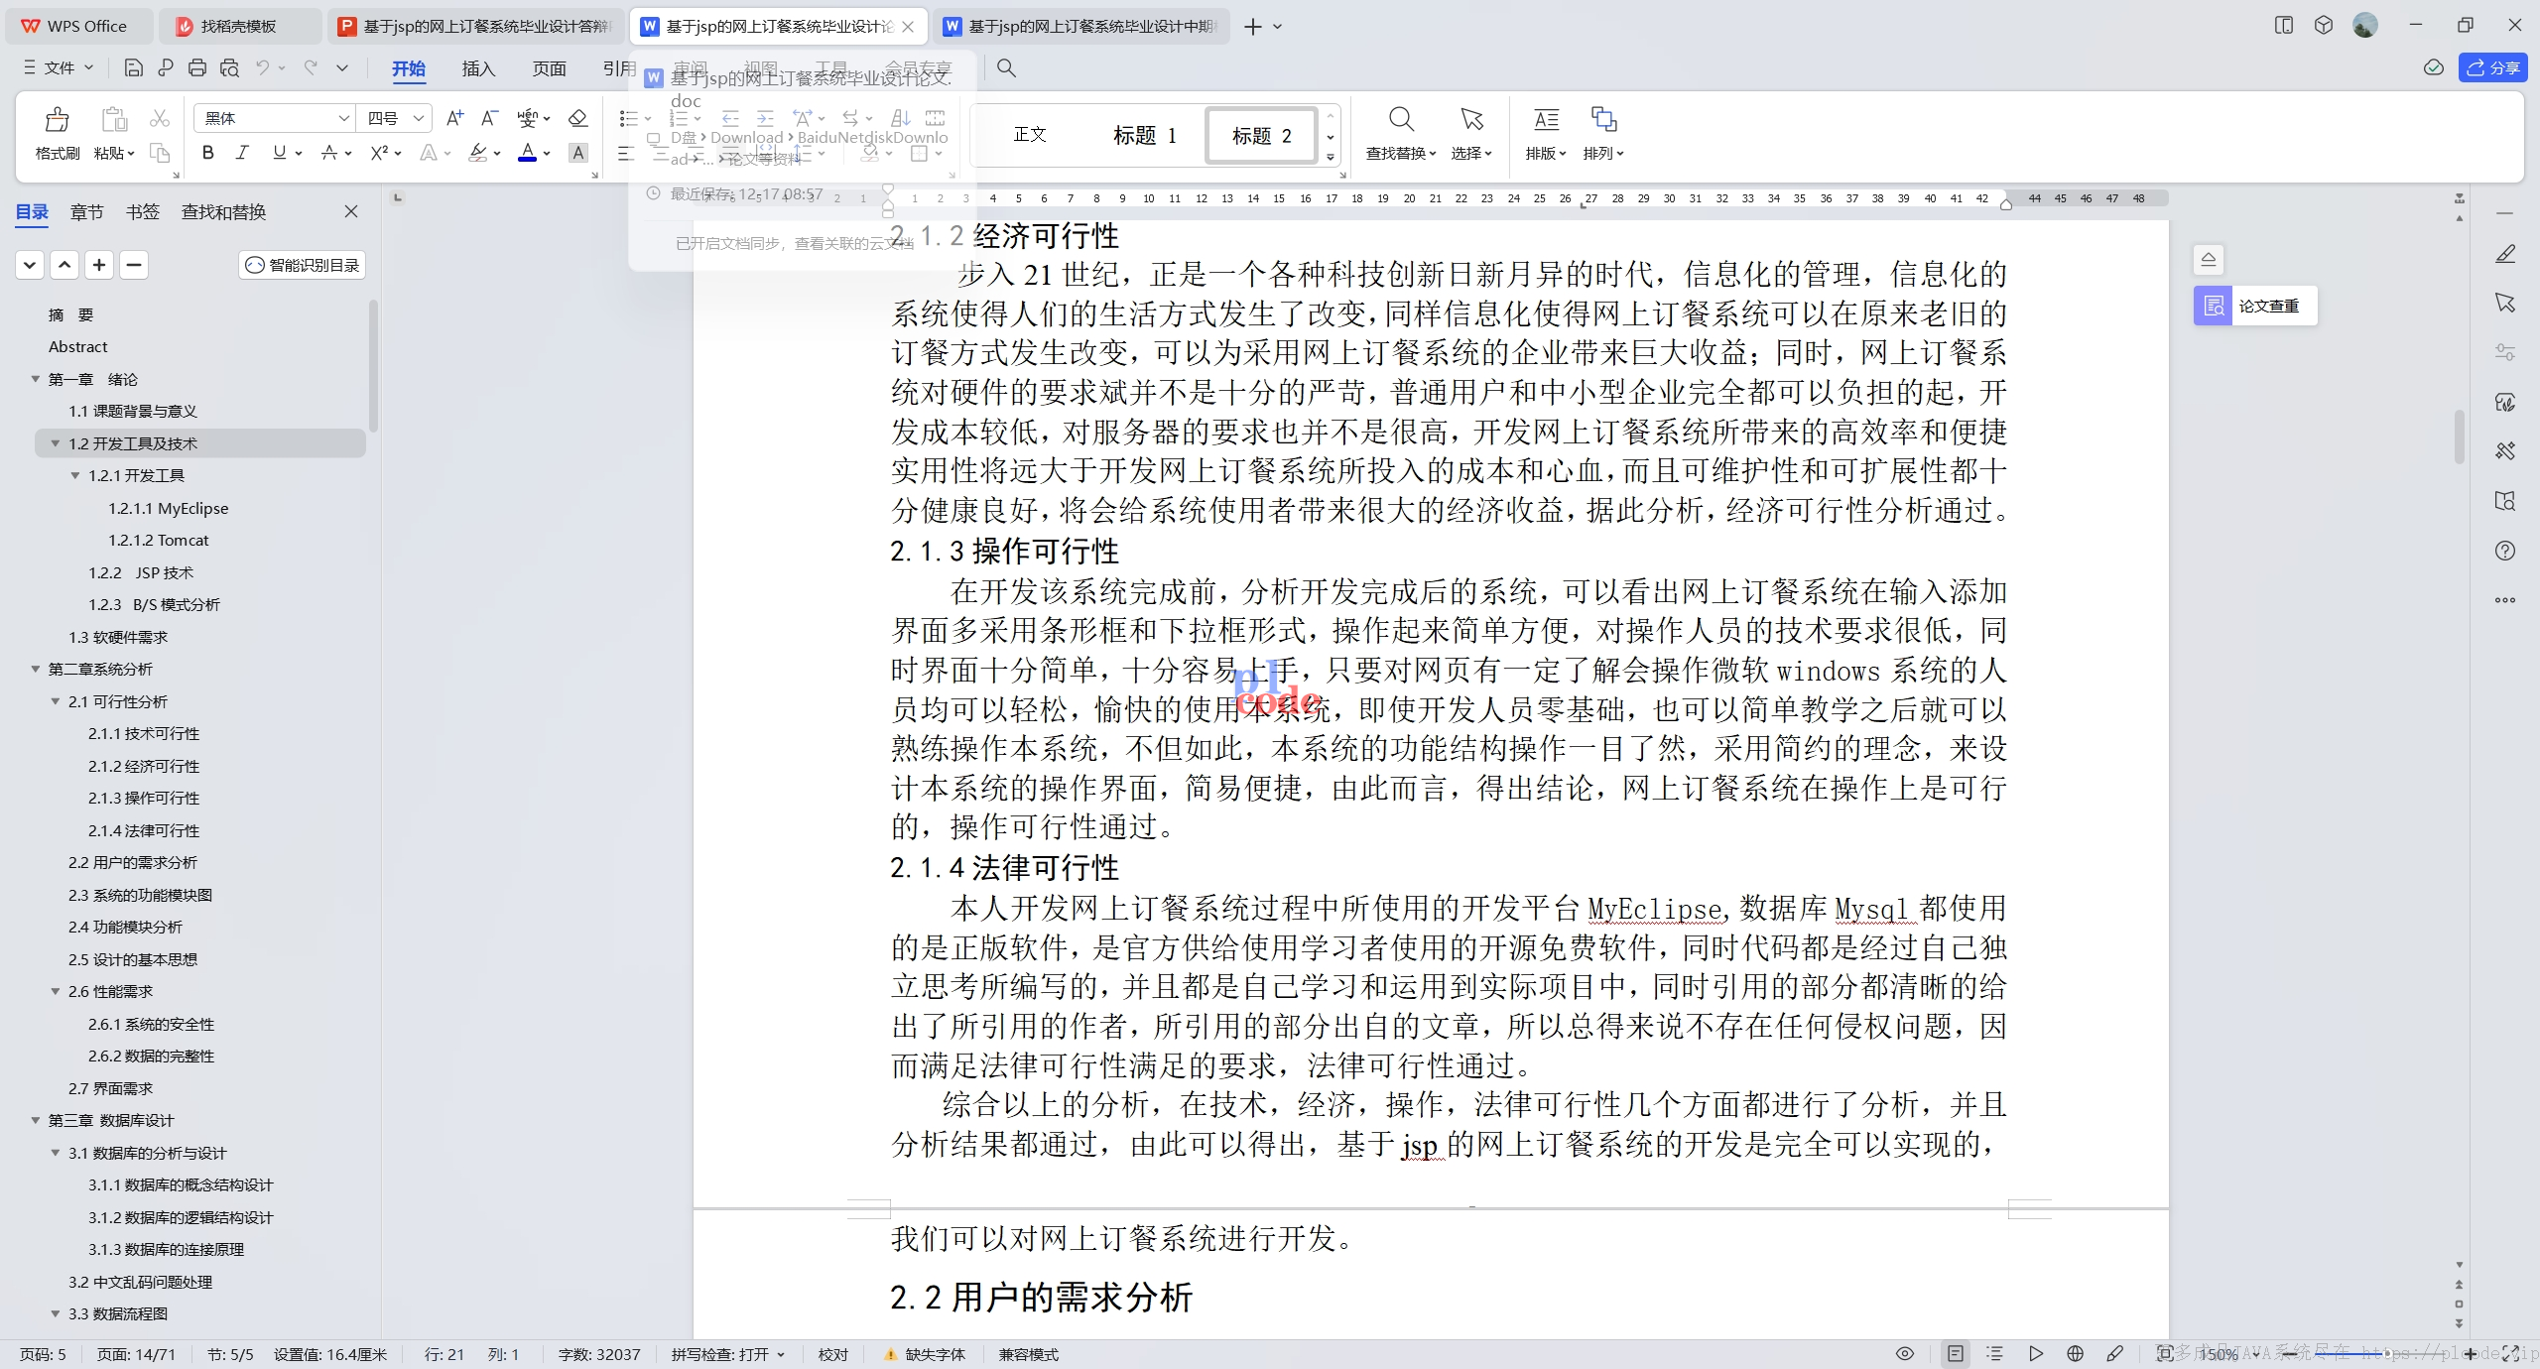
Task: Switch to the 找稻壳模板 window tab
Action: 238,27
